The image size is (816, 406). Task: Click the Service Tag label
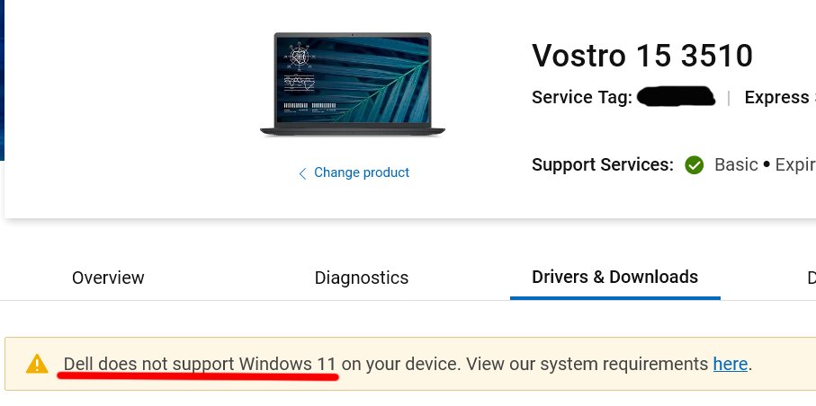(582, 97)
